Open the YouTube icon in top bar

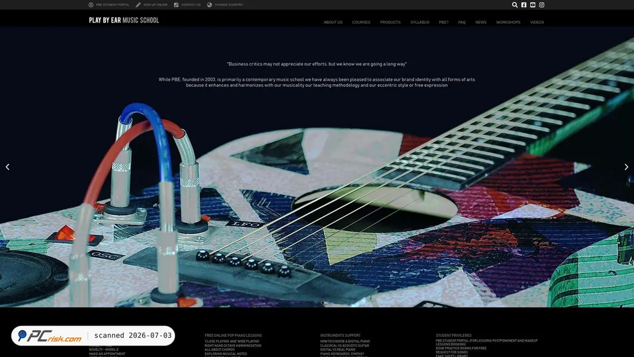point(533,5)
